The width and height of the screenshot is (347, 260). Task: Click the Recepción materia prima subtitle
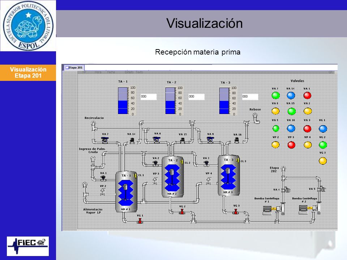tap(198, 52)
